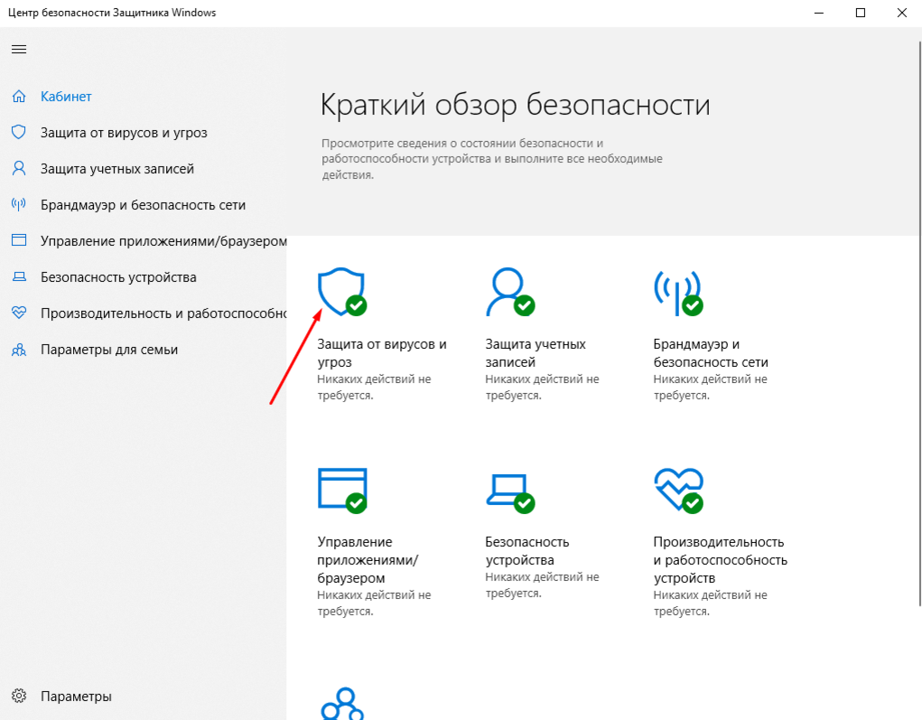Click the person icon in the sidebar
The image size is (922, 720).
pyautogui.click(x=19, y=168)
